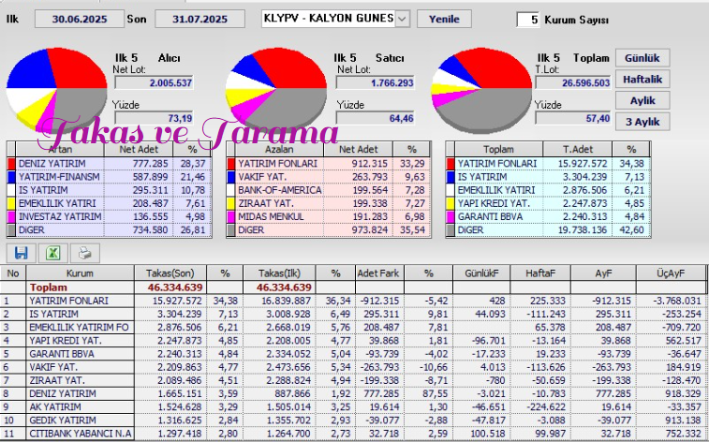The width and height of the screenshot is (709, 442).
Task: Click the Artan column header
Action: point(60,149)
